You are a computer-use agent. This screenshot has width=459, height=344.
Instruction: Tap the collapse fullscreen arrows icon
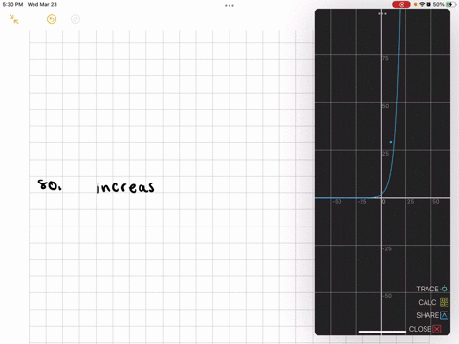(14, 19)
